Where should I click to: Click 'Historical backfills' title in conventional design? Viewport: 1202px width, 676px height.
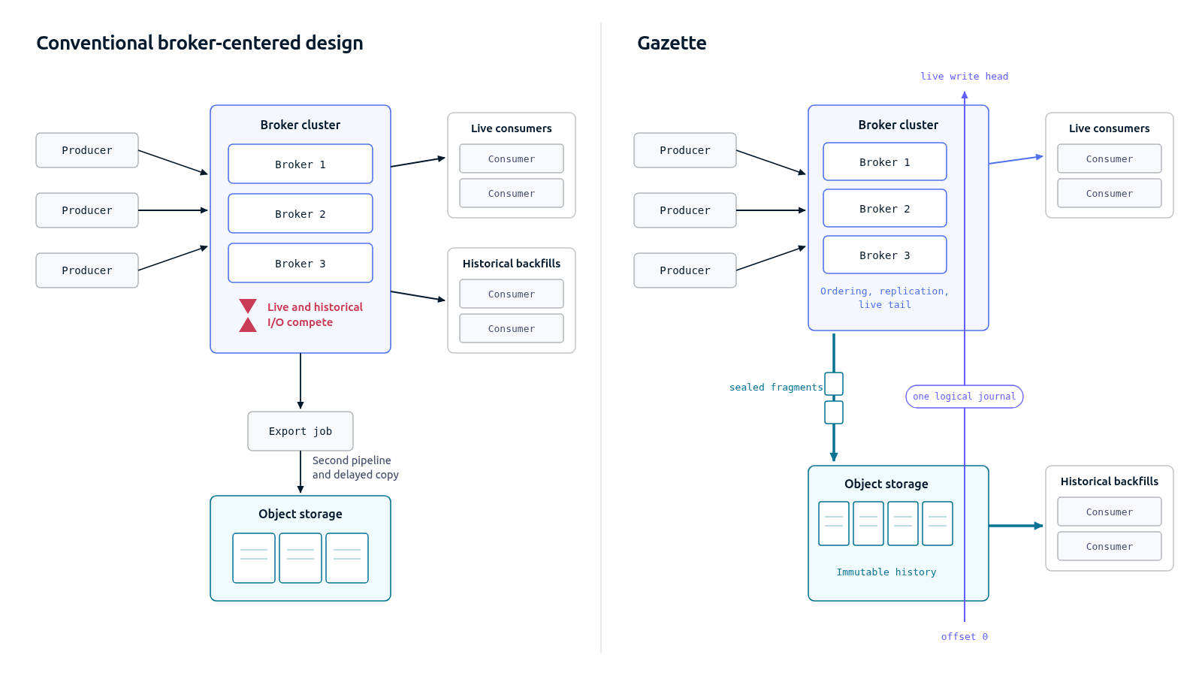512,264
